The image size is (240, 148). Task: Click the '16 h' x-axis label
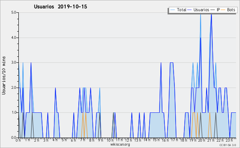pyautogui.click(x=165, y=140)
